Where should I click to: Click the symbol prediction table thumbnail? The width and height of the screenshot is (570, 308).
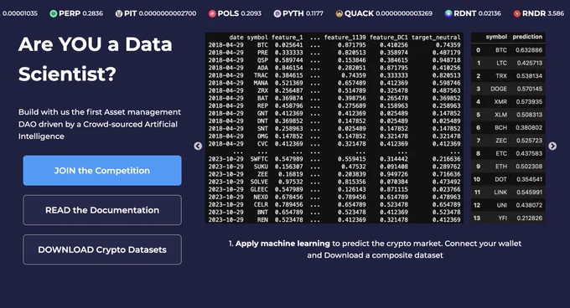click(508, 128)
